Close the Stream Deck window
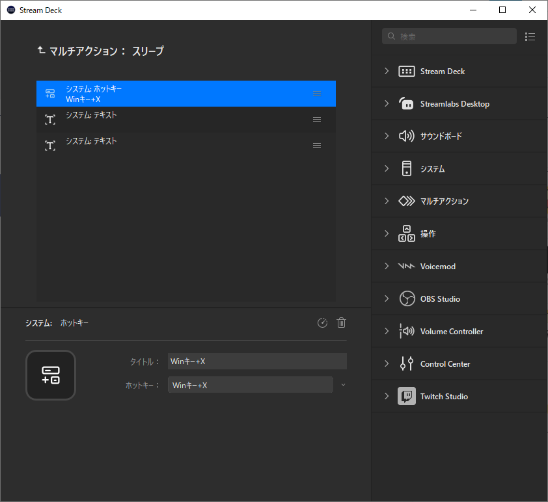 tap(532, 10)
